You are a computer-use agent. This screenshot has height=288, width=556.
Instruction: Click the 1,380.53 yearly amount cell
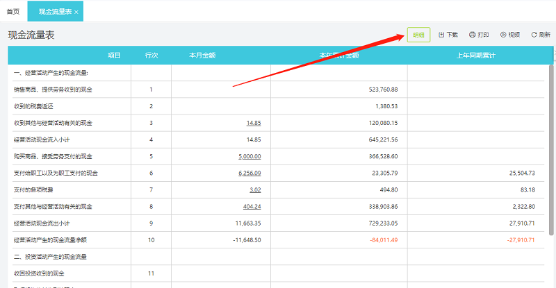point(386,106)
